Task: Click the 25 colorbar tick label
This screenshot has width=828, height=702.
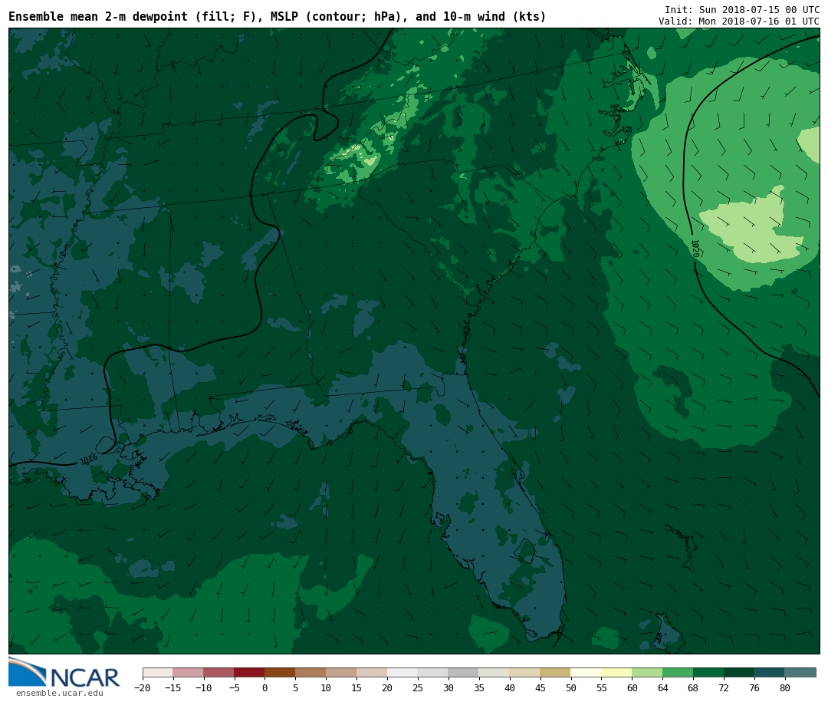Action: tap(419, 688)
